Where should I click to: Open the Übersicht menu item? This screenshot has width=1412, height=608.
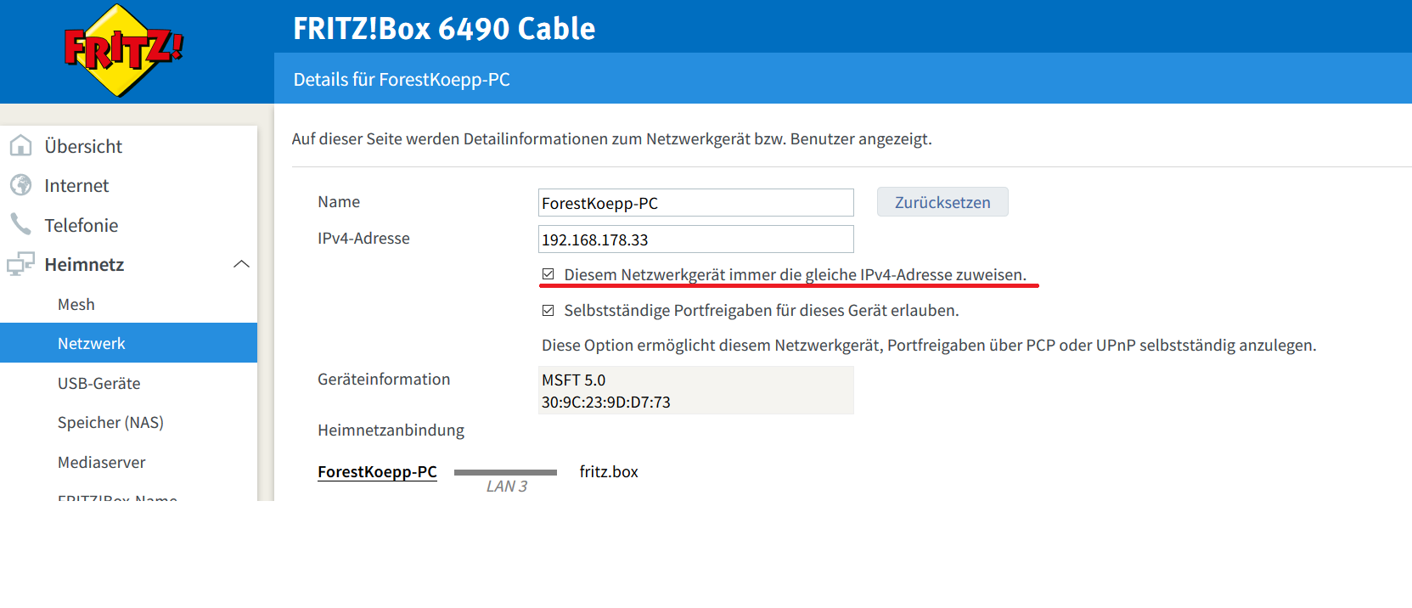click(83, 146)
